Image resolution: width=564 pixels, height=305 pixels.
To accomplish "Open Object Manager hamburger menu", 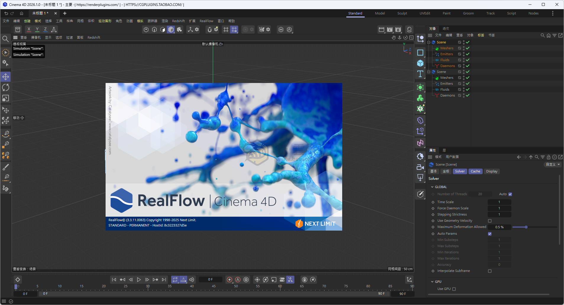I will pos(430,35).
